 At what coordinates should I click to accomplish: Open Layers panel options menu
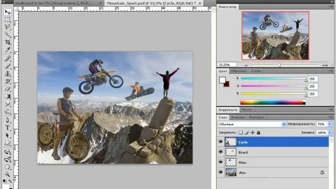click(330, 117)
